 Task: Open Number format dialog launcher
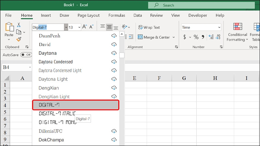coord(221,47)
